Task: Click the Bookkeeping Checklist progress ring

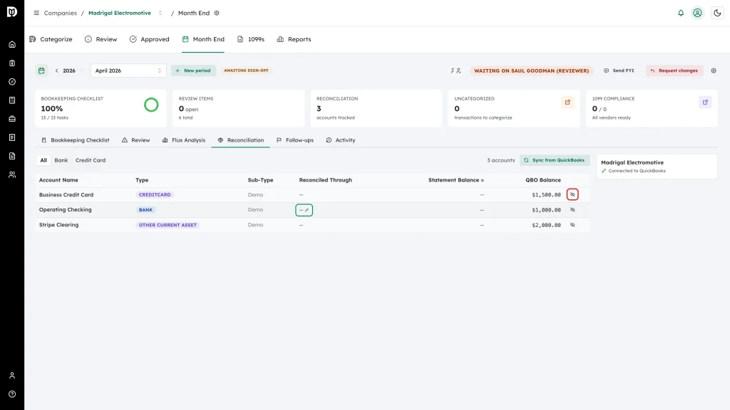Action: point(151,105)
